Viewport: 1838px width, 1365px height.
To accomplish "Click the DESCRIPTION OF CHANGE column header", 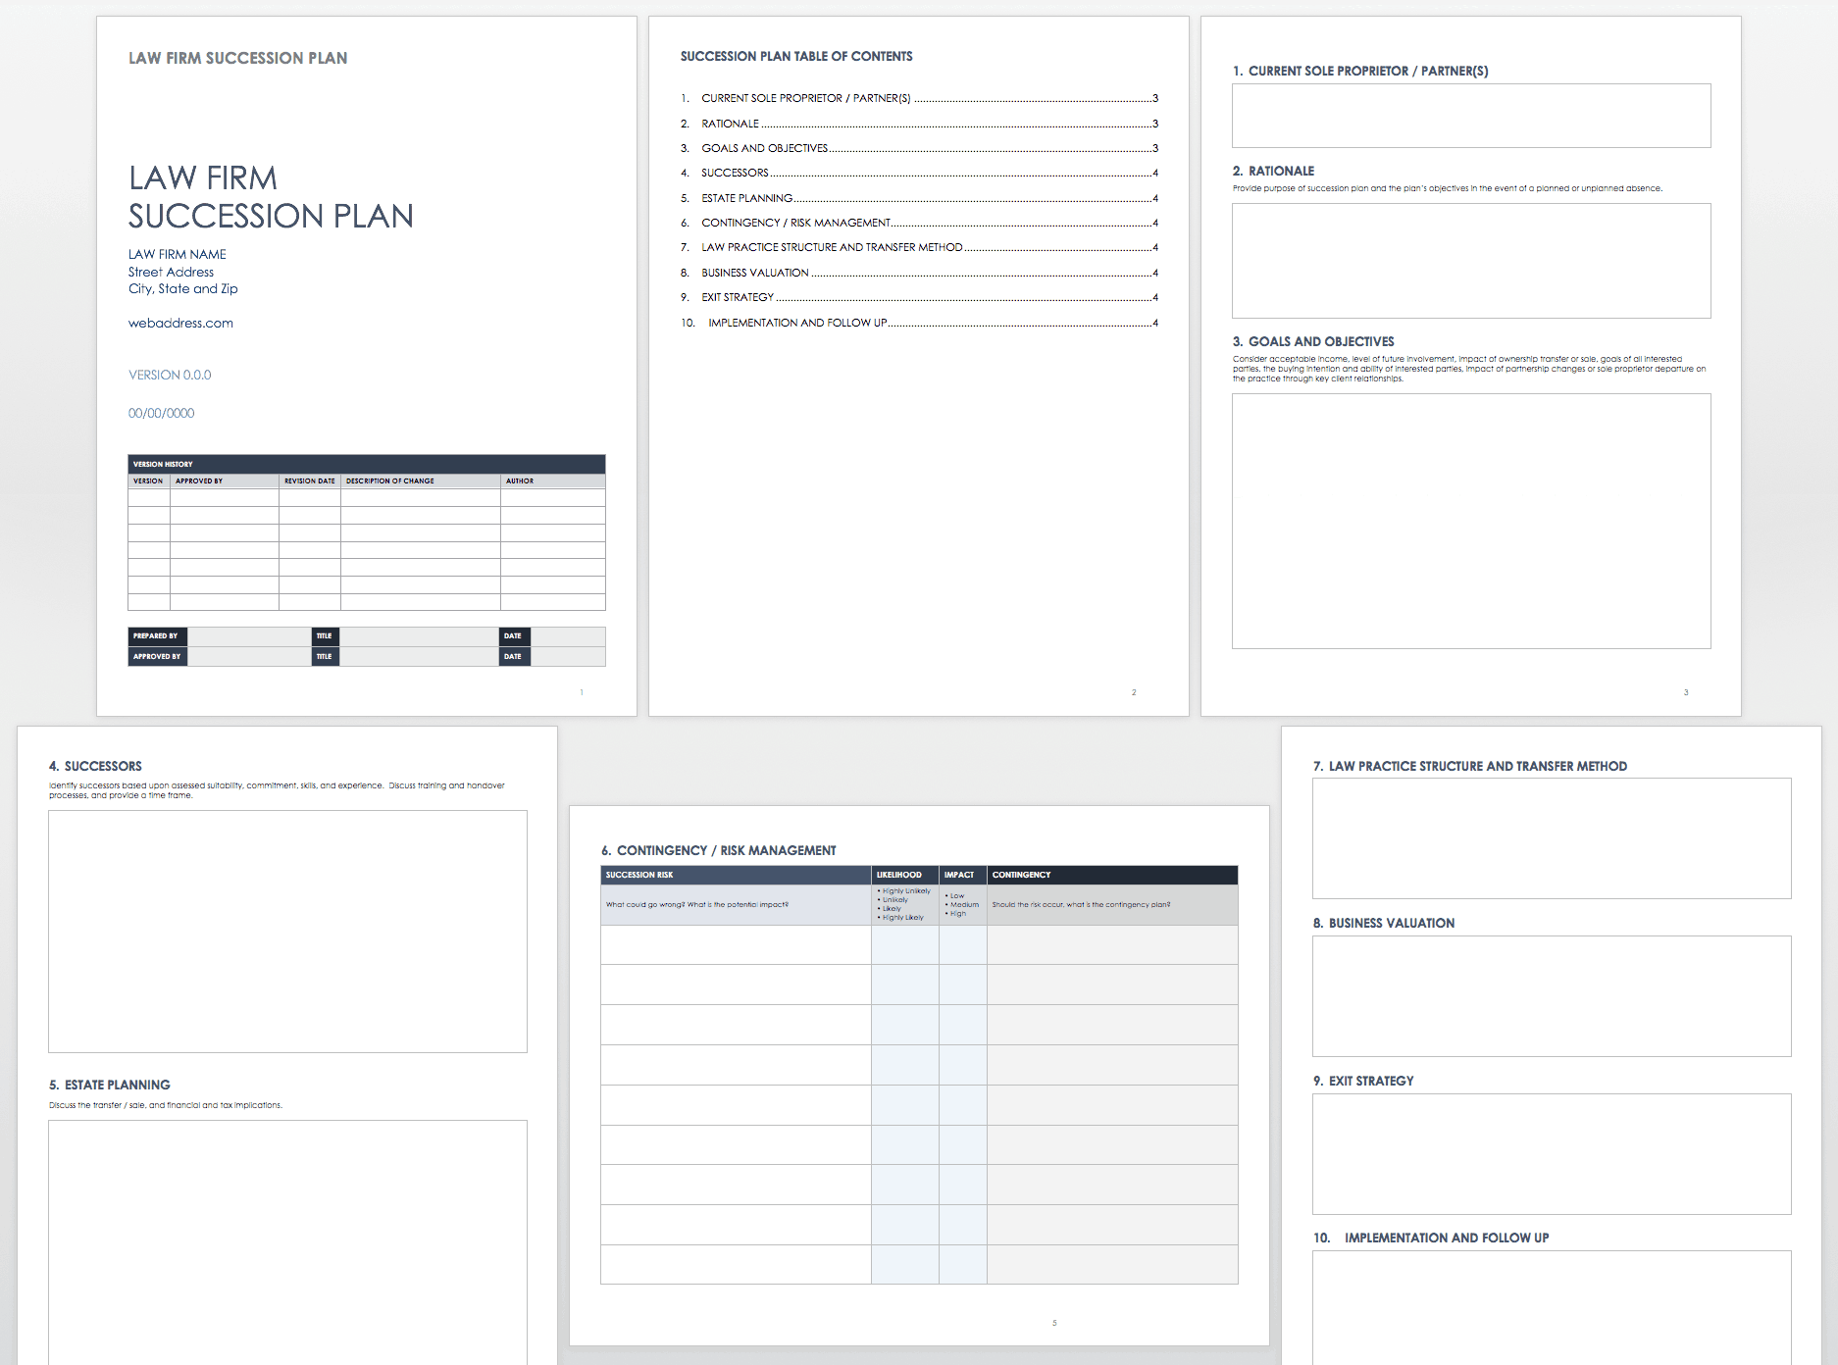I will [x=421, y=480].
